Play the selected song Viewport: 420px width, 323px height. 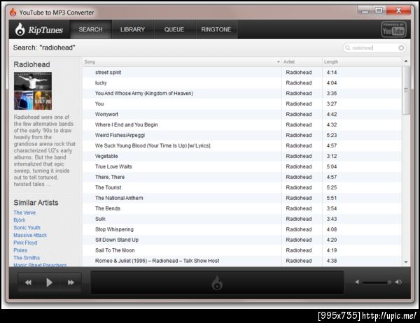click(49, 282)
